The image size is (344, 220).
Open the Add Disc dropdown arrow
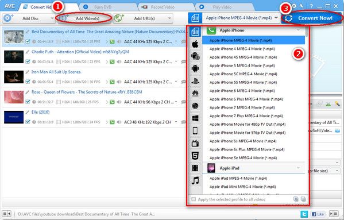52,18
